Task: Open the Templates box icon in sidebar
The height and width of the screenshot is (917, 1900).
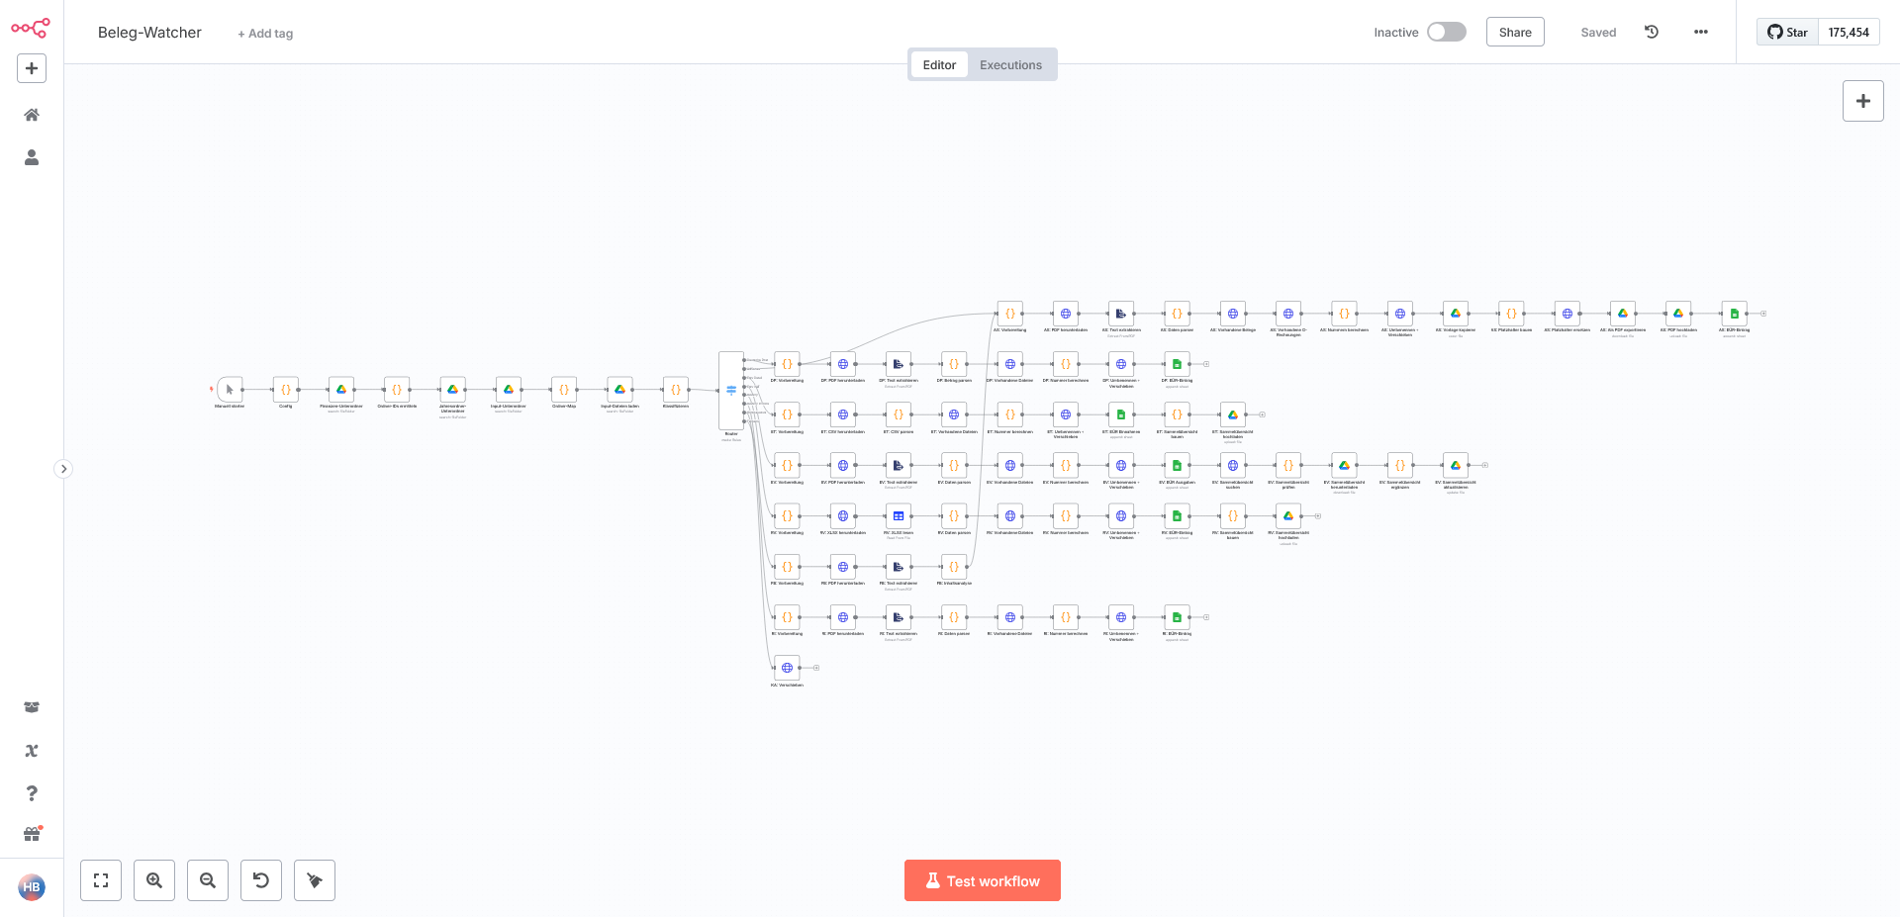Action: click(32, 707)
